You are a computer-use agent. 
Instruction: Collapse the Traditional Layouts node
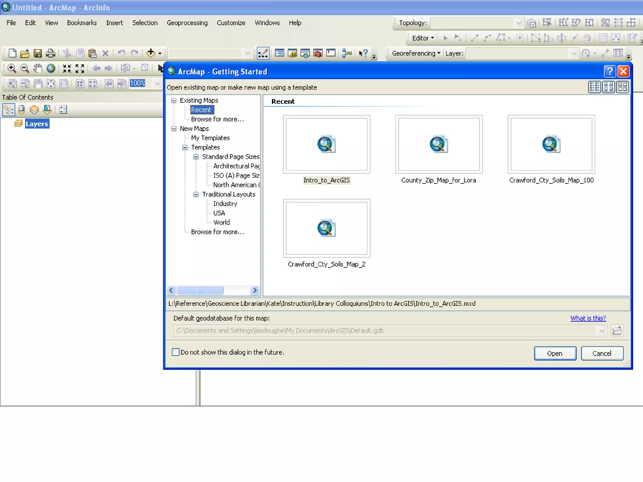point(196,194)
